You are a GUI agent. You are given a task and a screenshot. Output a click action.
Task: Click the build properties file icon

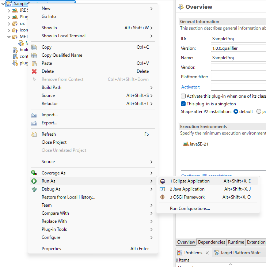click(15, 50)
